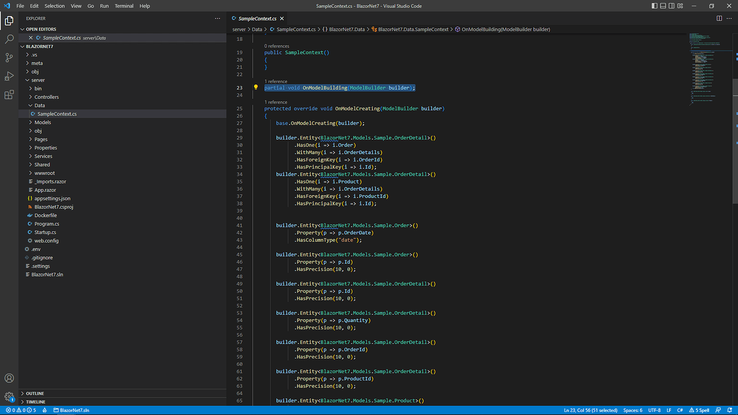Open the customize layout icon
Screen dimensions: 738x415
click(x=681, y=6)
